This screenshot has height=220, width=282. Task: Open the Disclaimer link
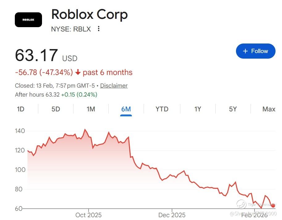(x=114, y=86)
